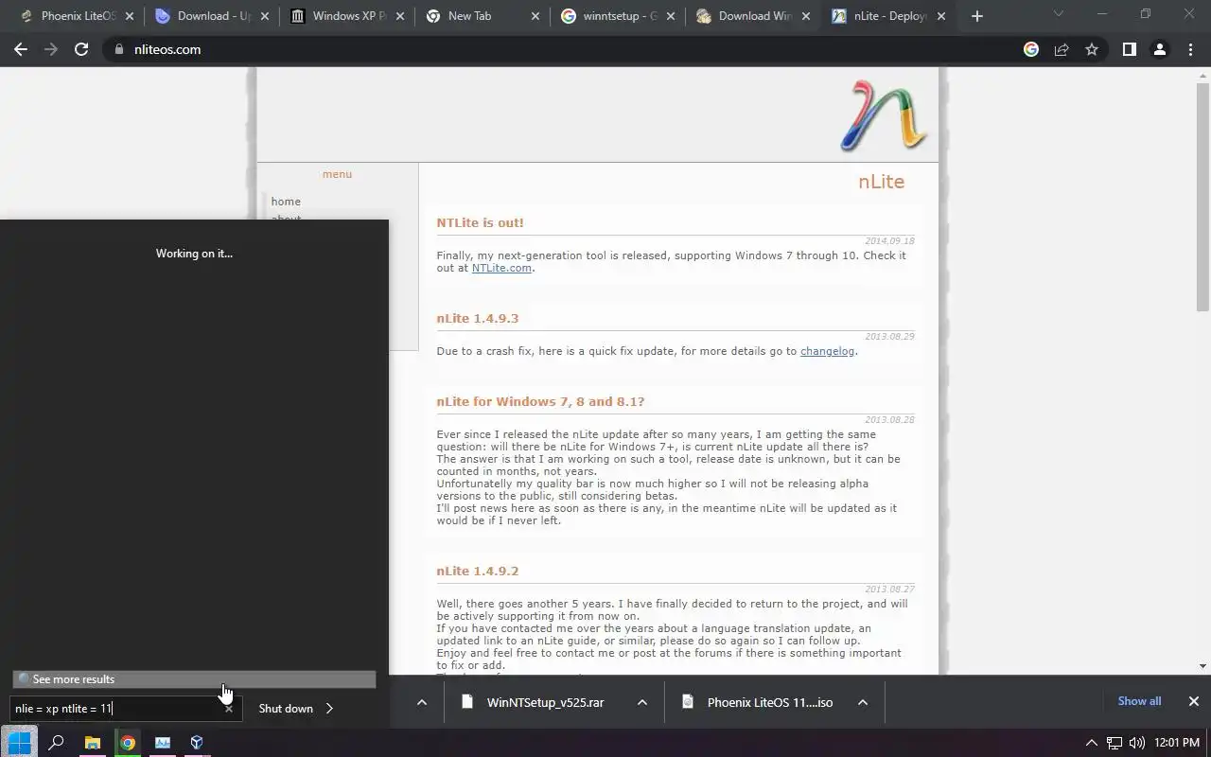Screen dimensions: 1211x757
Task: Open tab search chevron in title bar
Action: coord(1059,14)
